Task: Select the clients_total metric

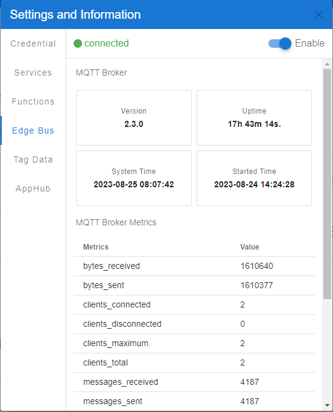Action: tap(194, 362)
